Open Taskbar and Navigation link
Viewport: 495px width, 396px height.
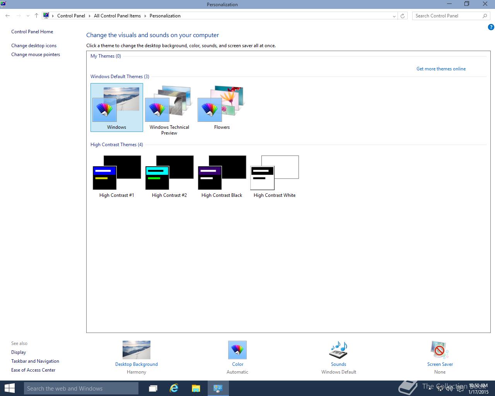coord(35,361)
